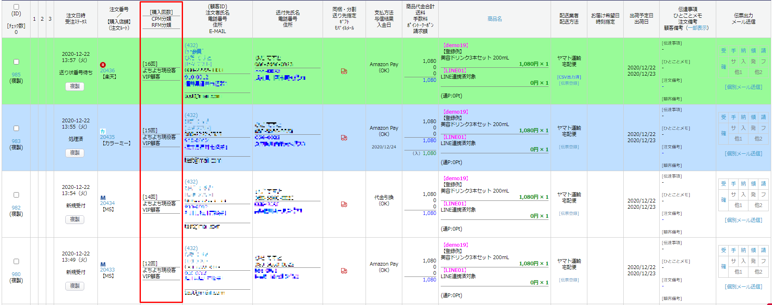Open order ID 983 link
Viewport: 772px width, 305px height.
tap(16, 141)
